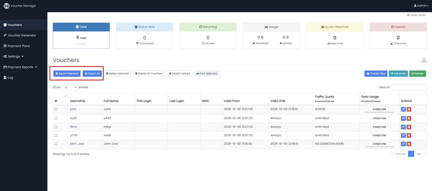Check the p798 row checkbox
The width and height of the screenshot is (432, 191).
click(56, 135)
